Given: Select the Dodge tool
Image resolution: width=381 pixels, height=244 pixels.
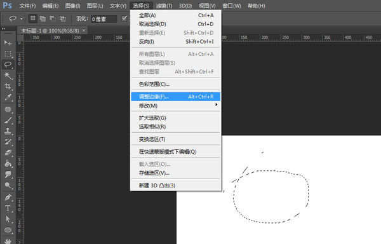Looking at the screenshot, I should coord(8,186).
